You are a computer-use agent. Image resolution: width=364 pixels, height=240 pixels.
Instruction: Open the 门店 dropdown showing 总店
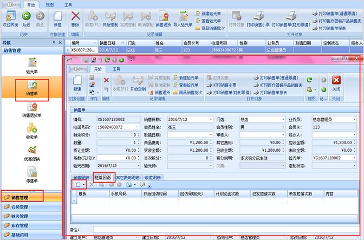click(x=283, y=120)
